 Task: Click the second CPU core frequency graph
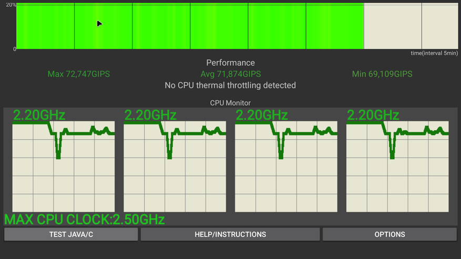(x=175, y=167)
